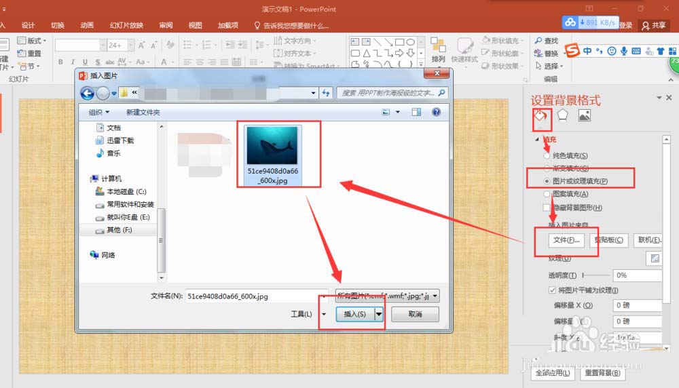
Task: Collapse the Fill (填充) section
Action: click(x=537, y=139)
